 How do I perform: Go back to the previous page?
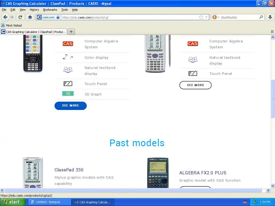[x=5, y=17]
